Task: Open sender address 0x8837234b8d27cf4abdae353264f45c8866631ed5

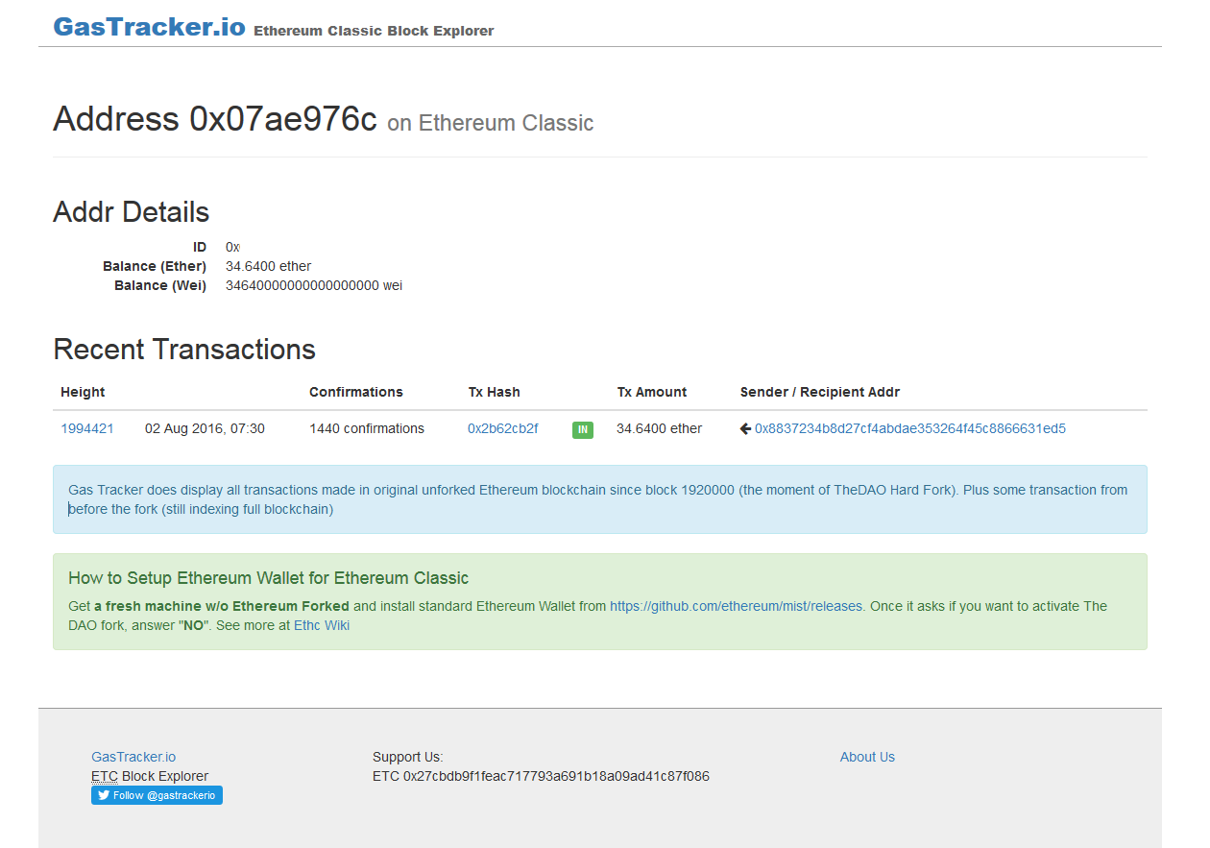Action: point(910,428)
